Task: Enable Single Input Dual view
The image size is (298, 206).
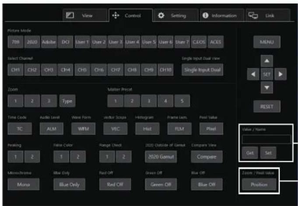Action: (x=203, y=70)
